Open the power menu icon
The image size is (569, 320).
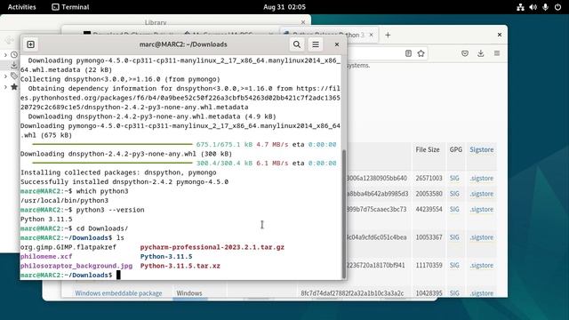point(557,7)
